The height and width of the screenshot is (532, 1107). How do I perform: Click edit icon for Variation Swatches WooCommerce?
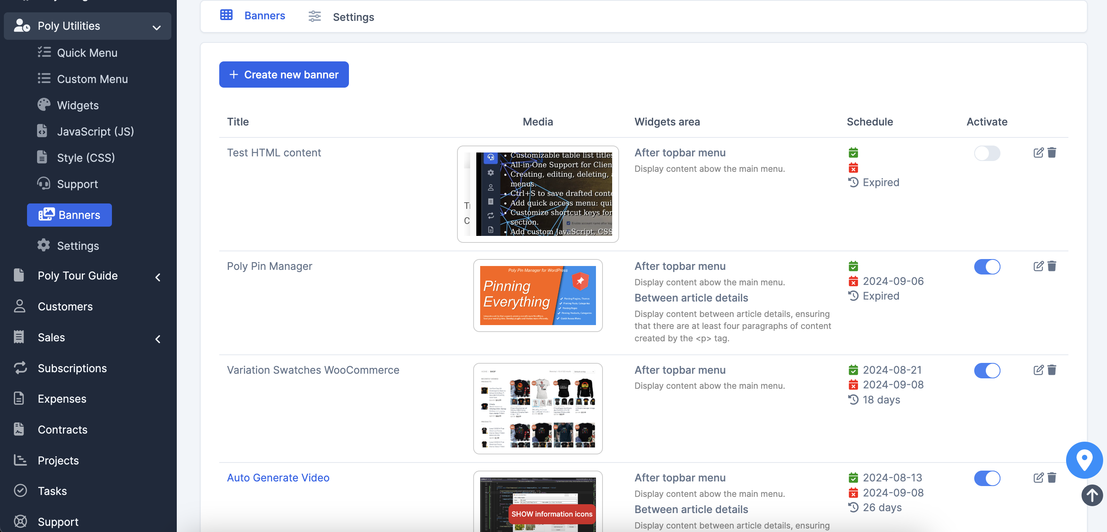(x=1038, y=370)
